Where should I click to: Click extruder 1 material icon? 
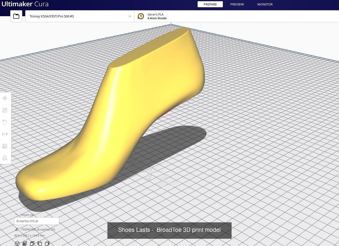point(141,16)
